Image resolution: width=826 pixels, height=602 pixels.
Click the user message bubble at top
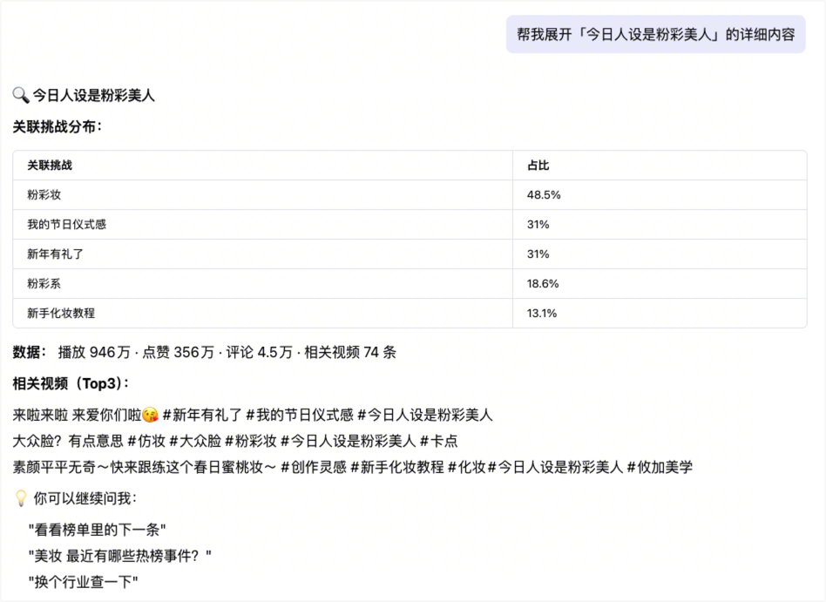pos(655,34)
